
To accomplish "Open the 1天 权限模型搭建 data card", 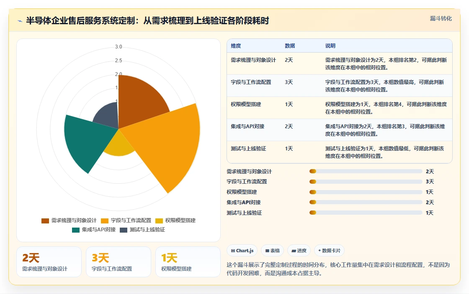I will click(188, 262).
